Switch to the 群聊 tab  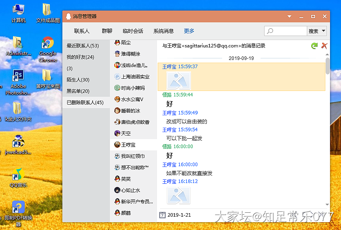107,31
